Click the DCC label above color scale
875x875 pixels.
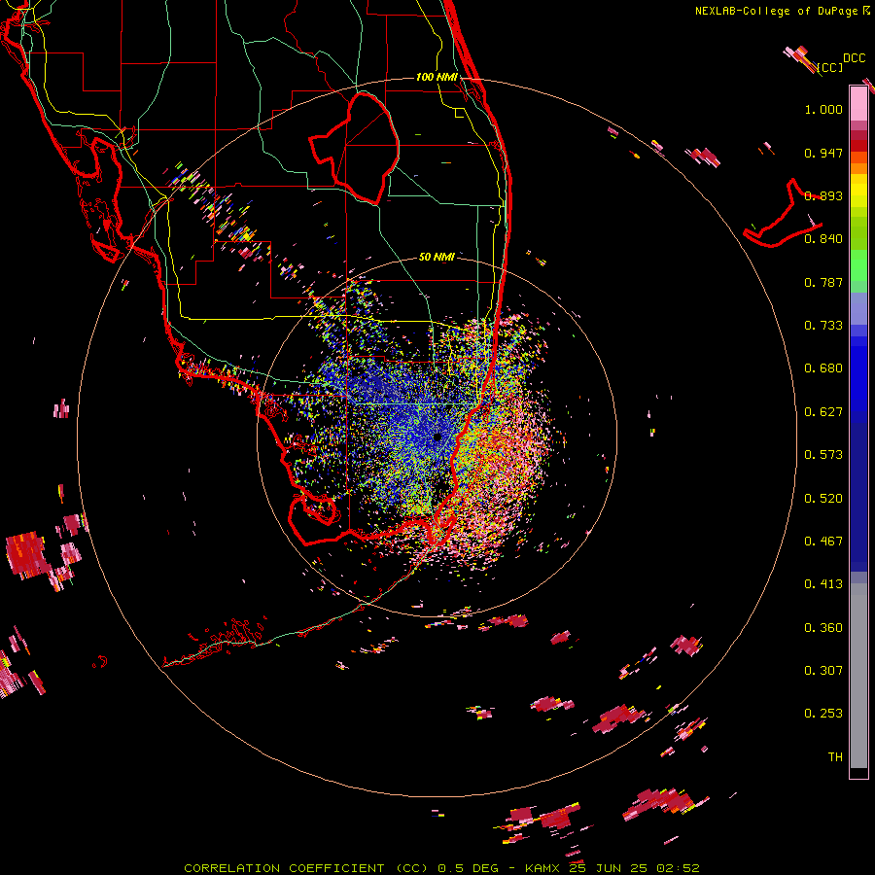[x=854, y=58]
